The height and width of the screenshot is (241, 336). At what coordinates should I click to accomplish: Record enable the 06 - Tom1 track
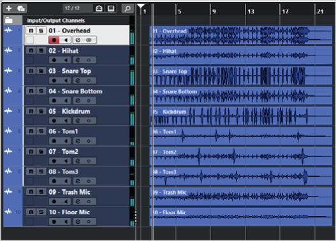tap(54, 141)
